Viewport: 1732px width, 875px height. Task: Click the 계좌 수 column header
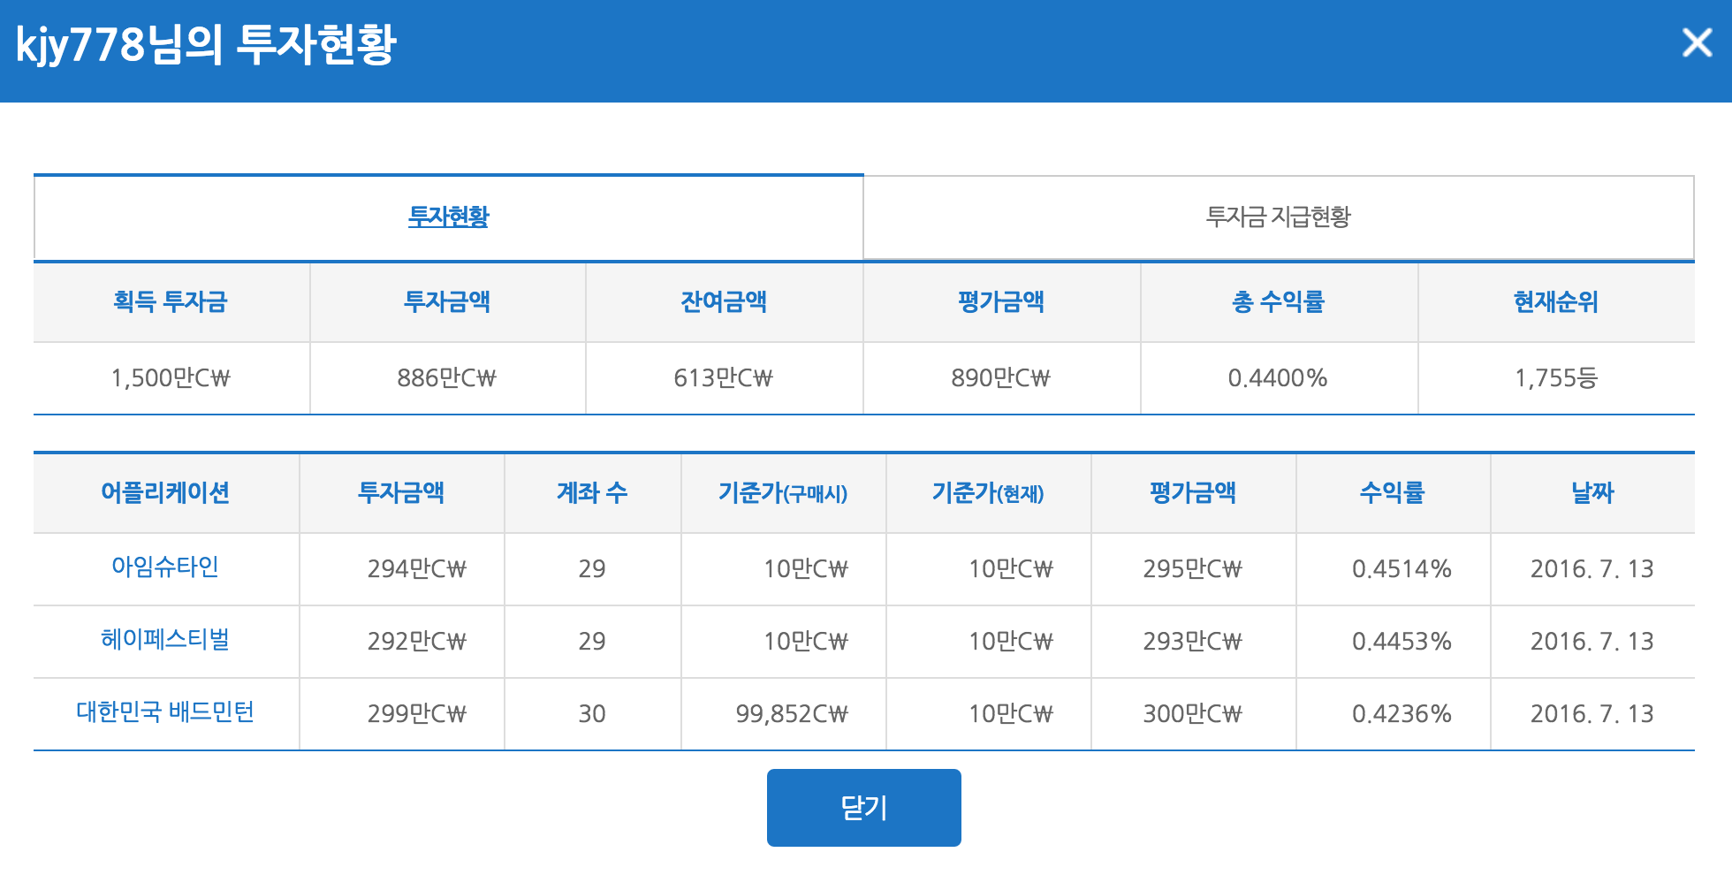(x=592, y=493)
